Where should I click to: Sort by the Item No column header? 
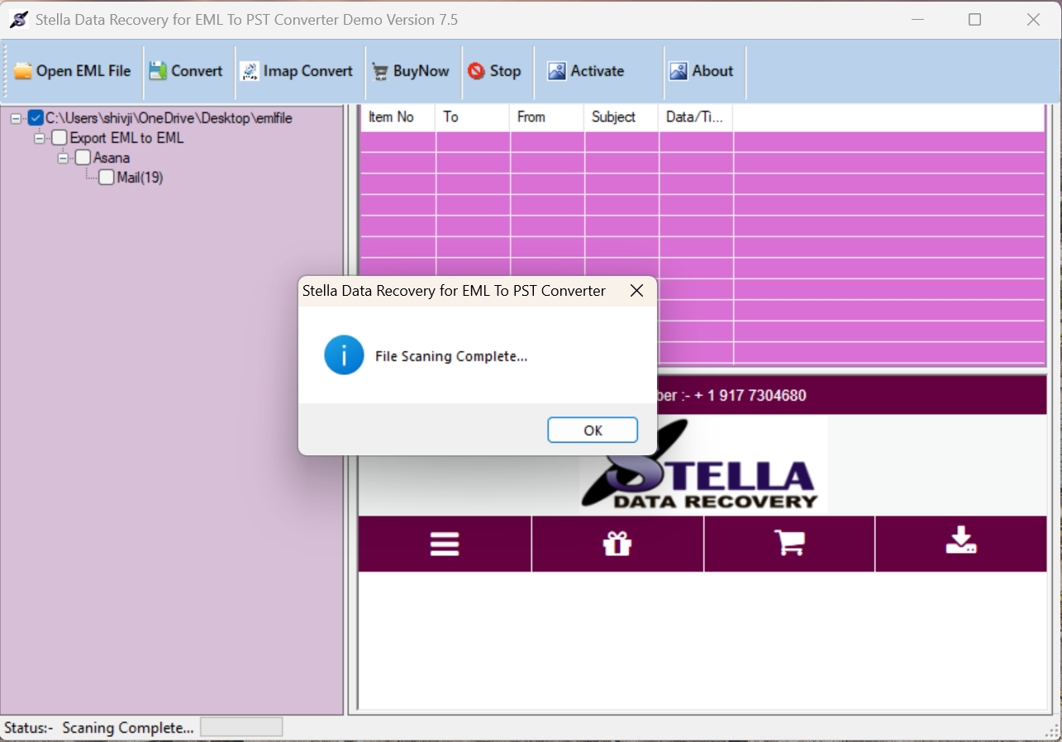(398, 117)
